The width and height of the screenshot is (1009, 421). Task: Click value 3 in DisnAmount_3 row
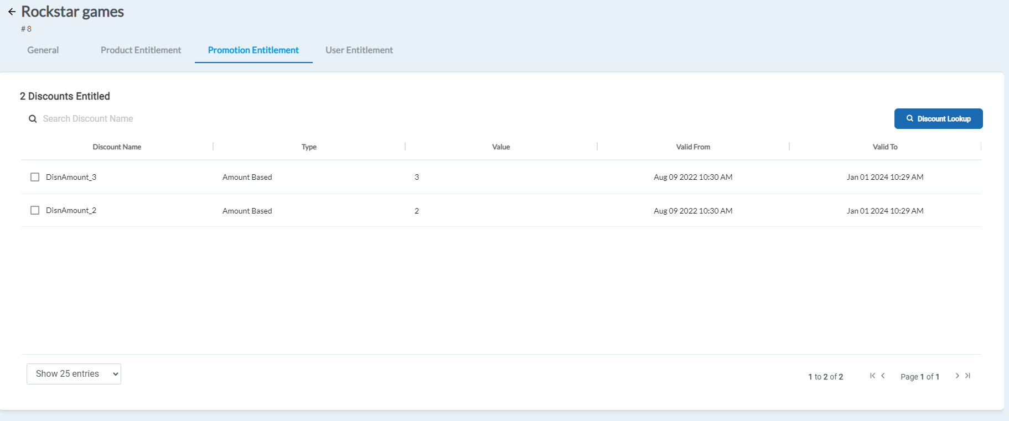417,177
